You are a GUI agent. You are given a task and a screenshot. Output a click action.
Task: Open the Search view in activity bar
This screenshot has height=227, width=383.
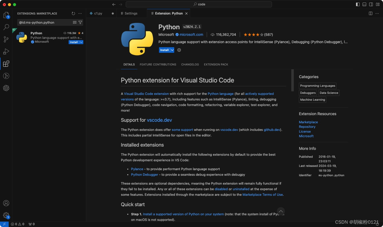point(6,27)
